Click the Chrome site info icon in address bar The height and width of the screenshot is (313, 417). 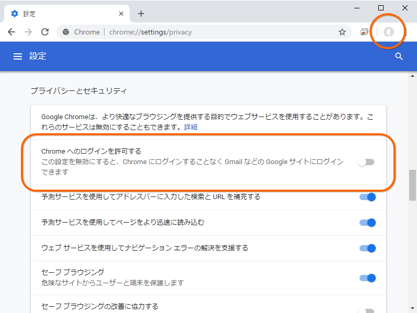pyautogui.click(x=66, y=32)
